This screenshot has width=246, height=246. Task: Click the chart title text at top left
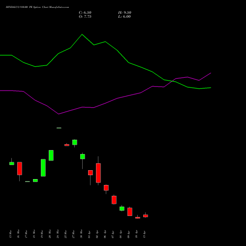pos(37,7)
